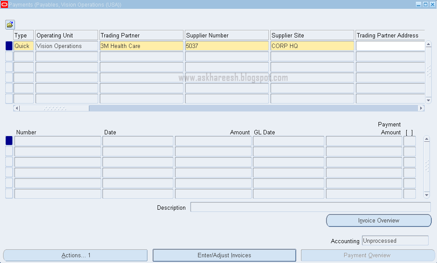
Task: Click the down arrow on the invoices scrollbar
Action: pyautogui.click(x=426, y=195)
